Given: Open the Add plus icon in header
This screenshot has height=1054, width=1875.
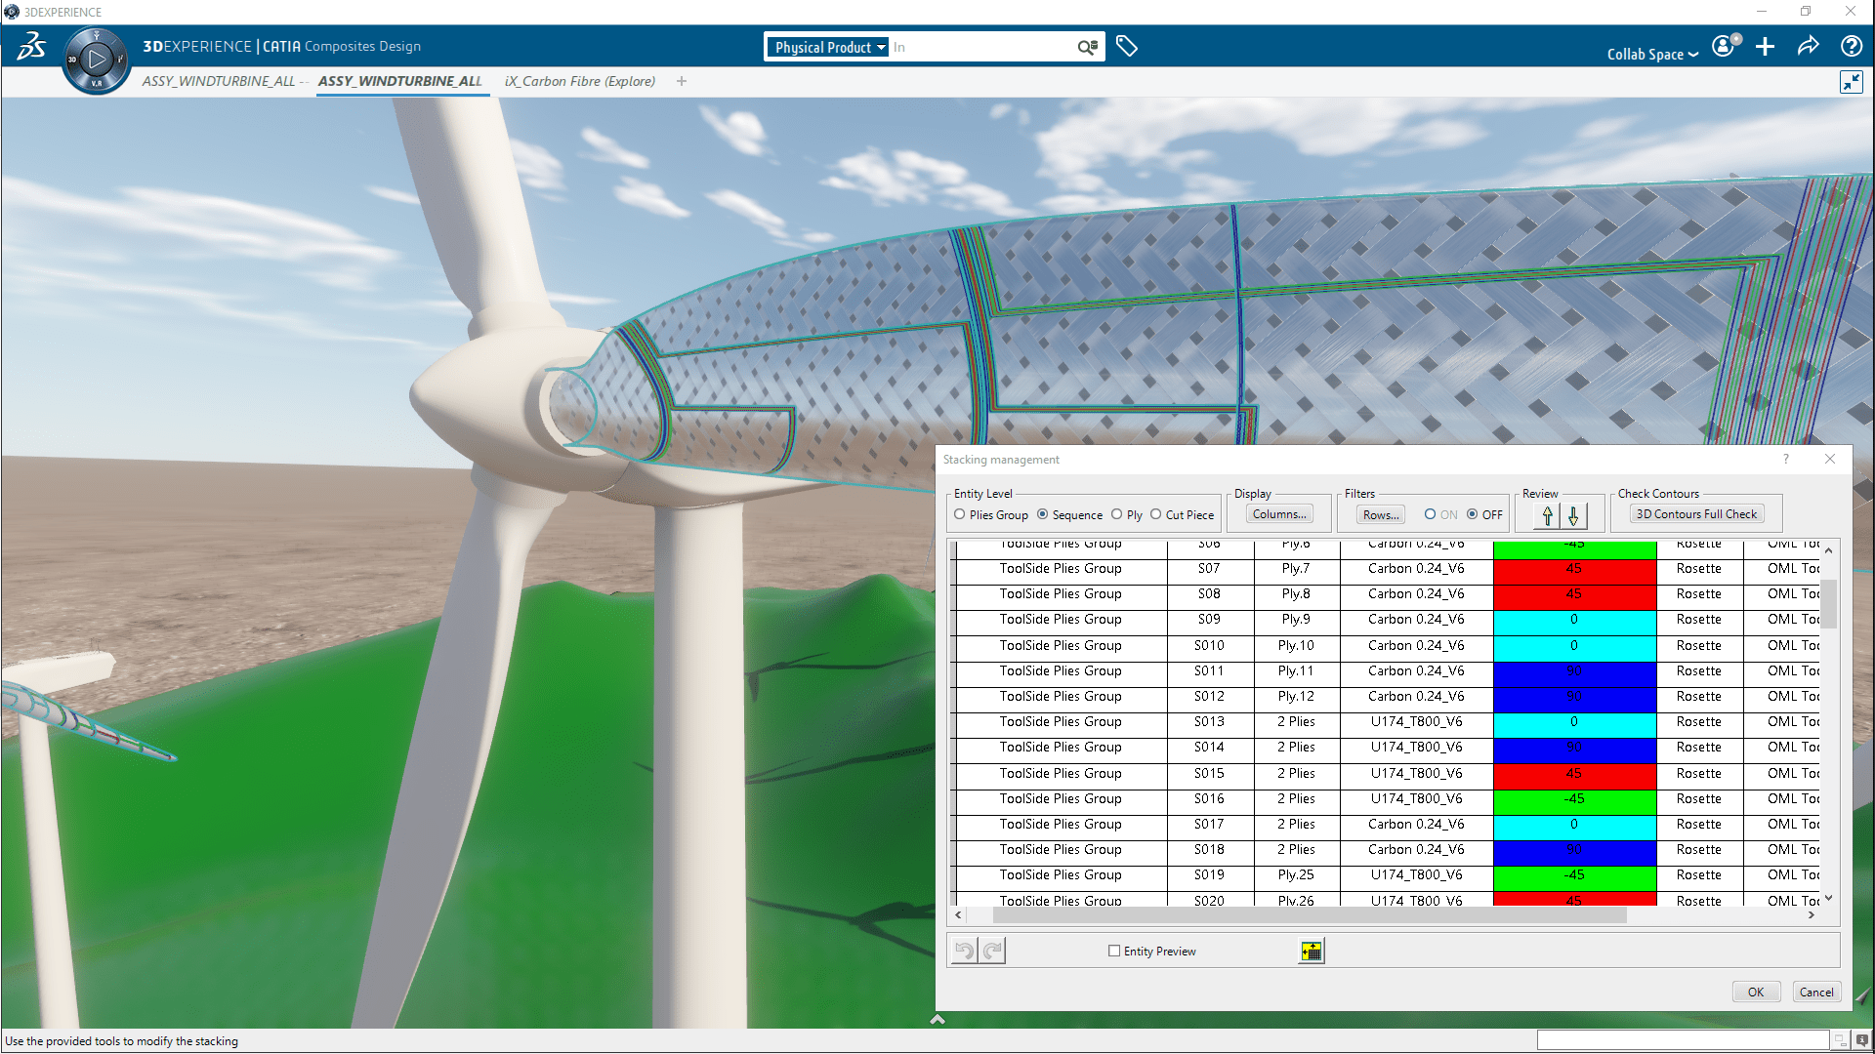Looking at the screenshot, I should click(1765, 47).
